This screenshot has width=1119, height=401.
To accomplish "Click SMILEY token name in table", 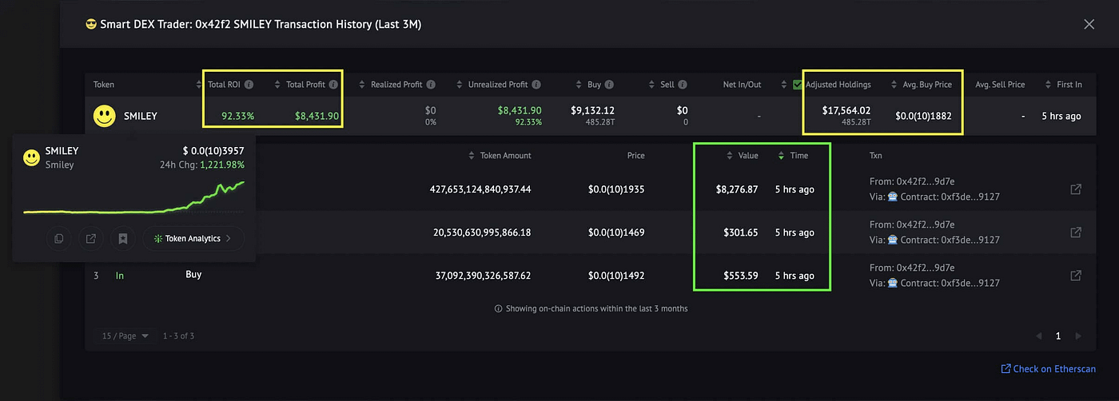I will pos(141,117).
